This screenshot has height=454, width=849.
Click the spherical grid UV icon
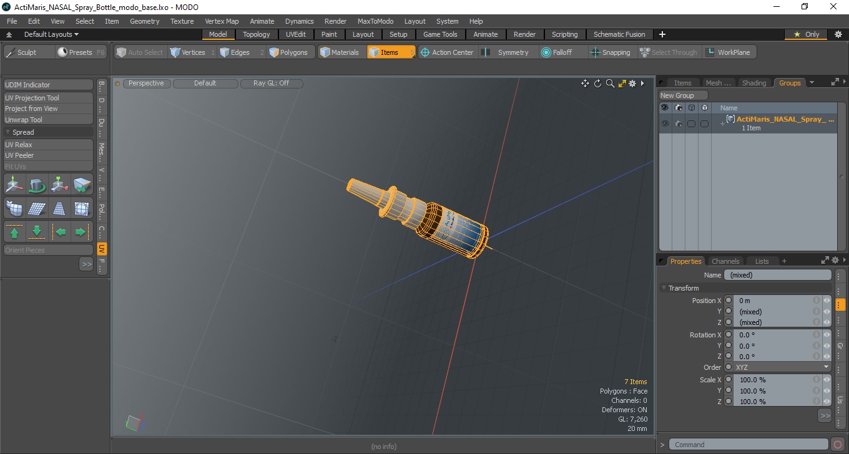(x=82, y=208)
